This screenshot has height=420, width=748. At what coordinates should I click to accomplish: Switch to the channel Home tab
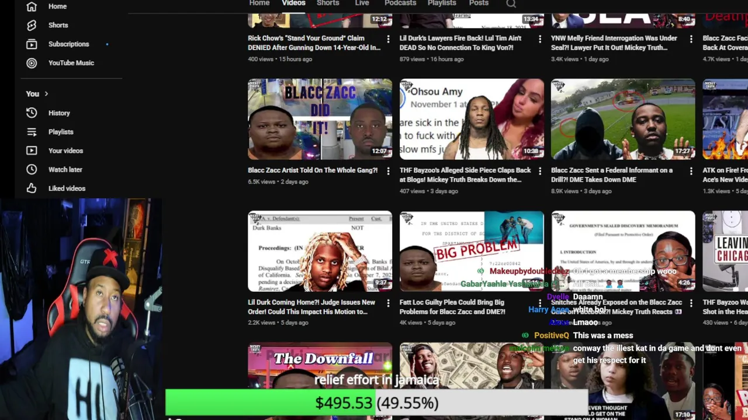[x=259, y=3]
